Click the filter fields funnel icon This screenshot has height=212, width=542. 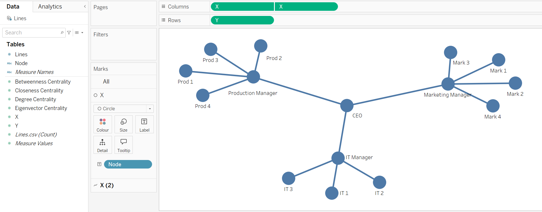click(x=69, y=33)
